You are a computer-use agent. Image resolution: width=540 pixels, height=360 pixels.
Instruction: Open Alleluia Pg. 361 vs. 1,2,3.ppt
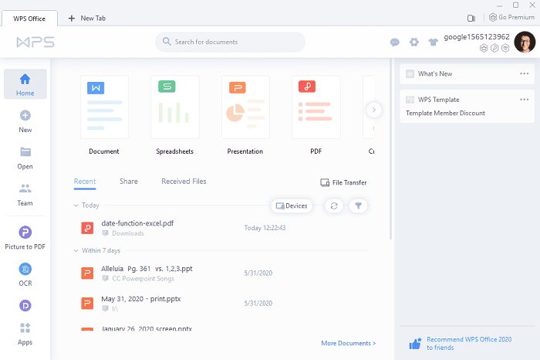click(x=147, y=269)
